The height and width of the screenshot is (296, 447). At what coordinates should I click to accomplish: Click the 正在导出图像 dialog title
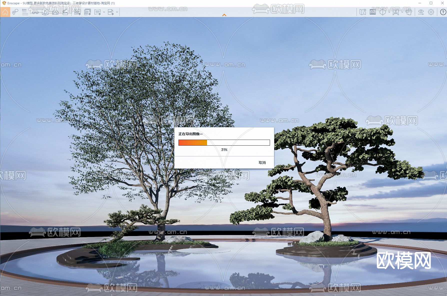(x=190, y=134)
